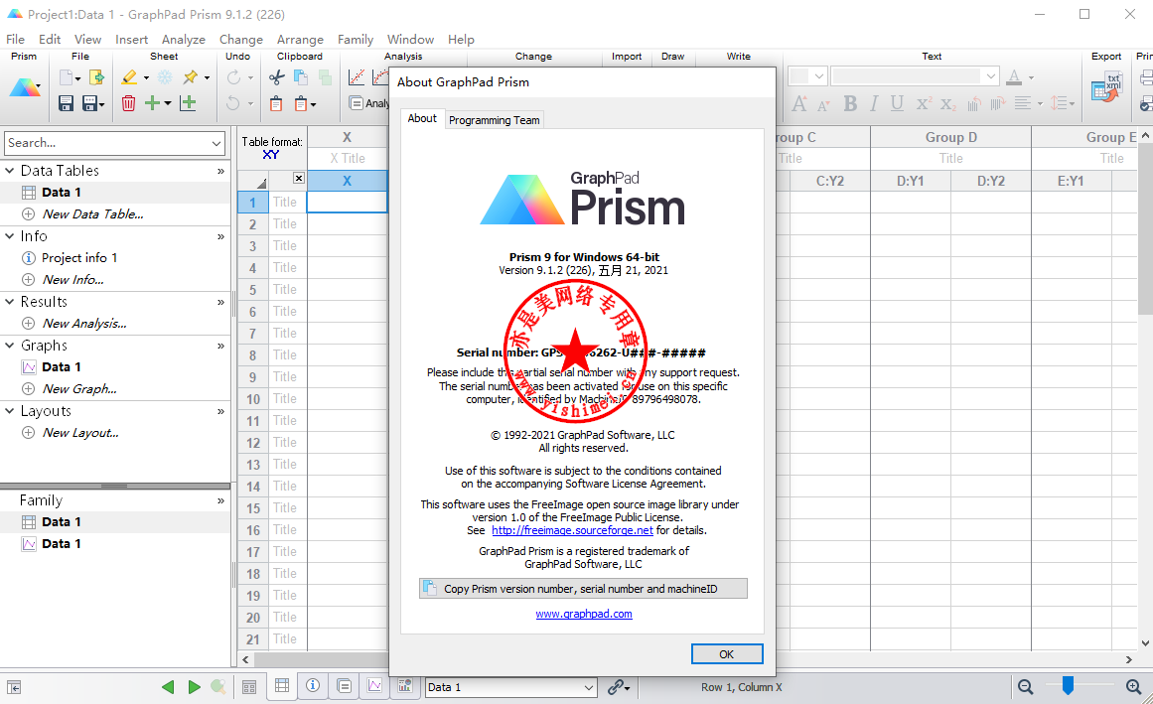Click in the Search input field
Image resolution: width=1153 pixels, height=704 pixels.
[x=106, y=143]
